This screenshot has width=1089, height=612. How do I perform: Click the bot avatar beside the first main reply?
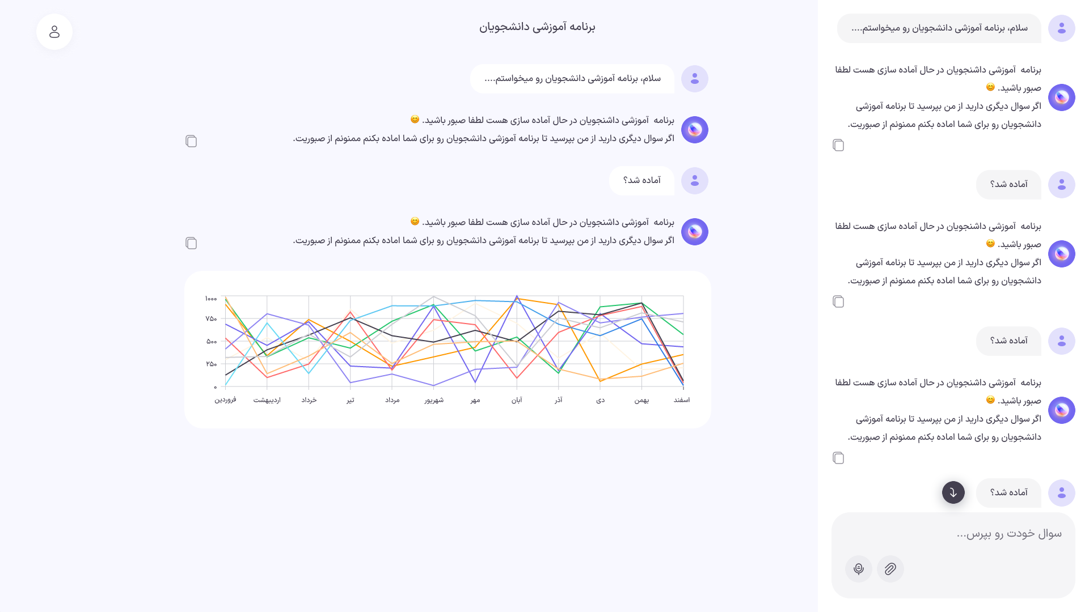pos(695,130)
